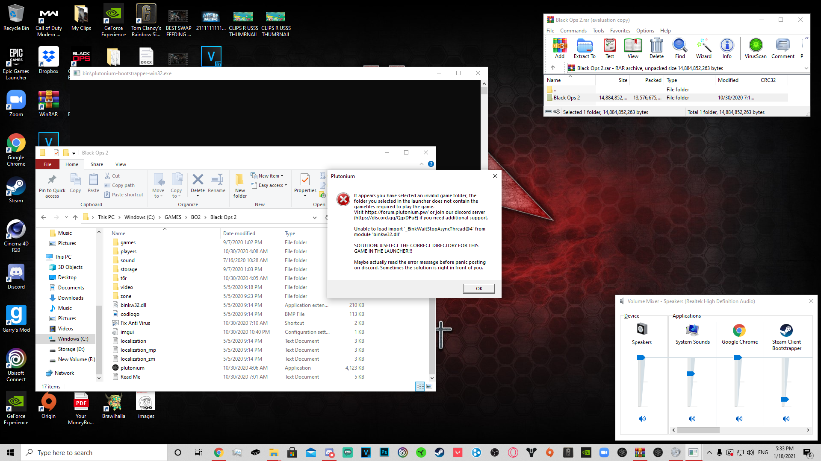The height and width of the screenshot is (461, 821).
Task: Mute the Speakers device in Volume Mixer
Action: (642, 419)
